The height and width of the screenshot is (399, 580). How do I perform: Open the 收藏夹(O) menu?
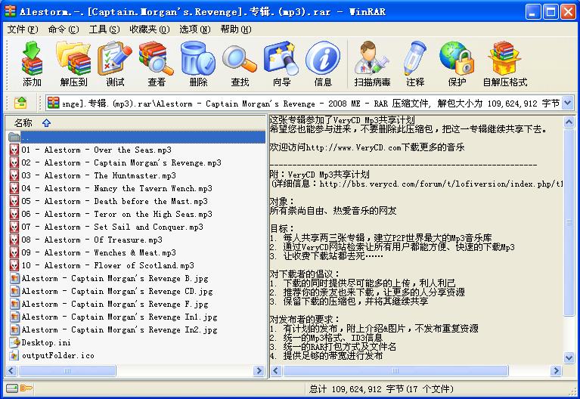(x=150, y=29)
